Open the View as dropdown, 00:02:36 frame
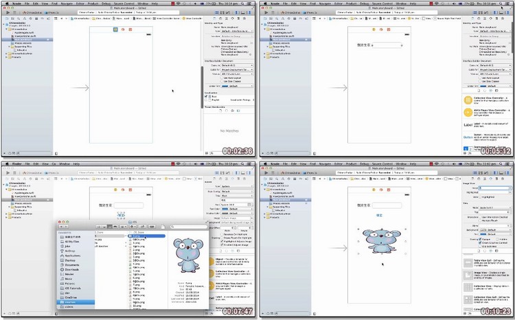515x320 pixels. 237,74
